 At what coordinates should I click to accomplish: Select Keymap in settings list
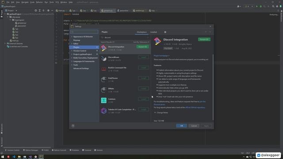pos(76,40)
